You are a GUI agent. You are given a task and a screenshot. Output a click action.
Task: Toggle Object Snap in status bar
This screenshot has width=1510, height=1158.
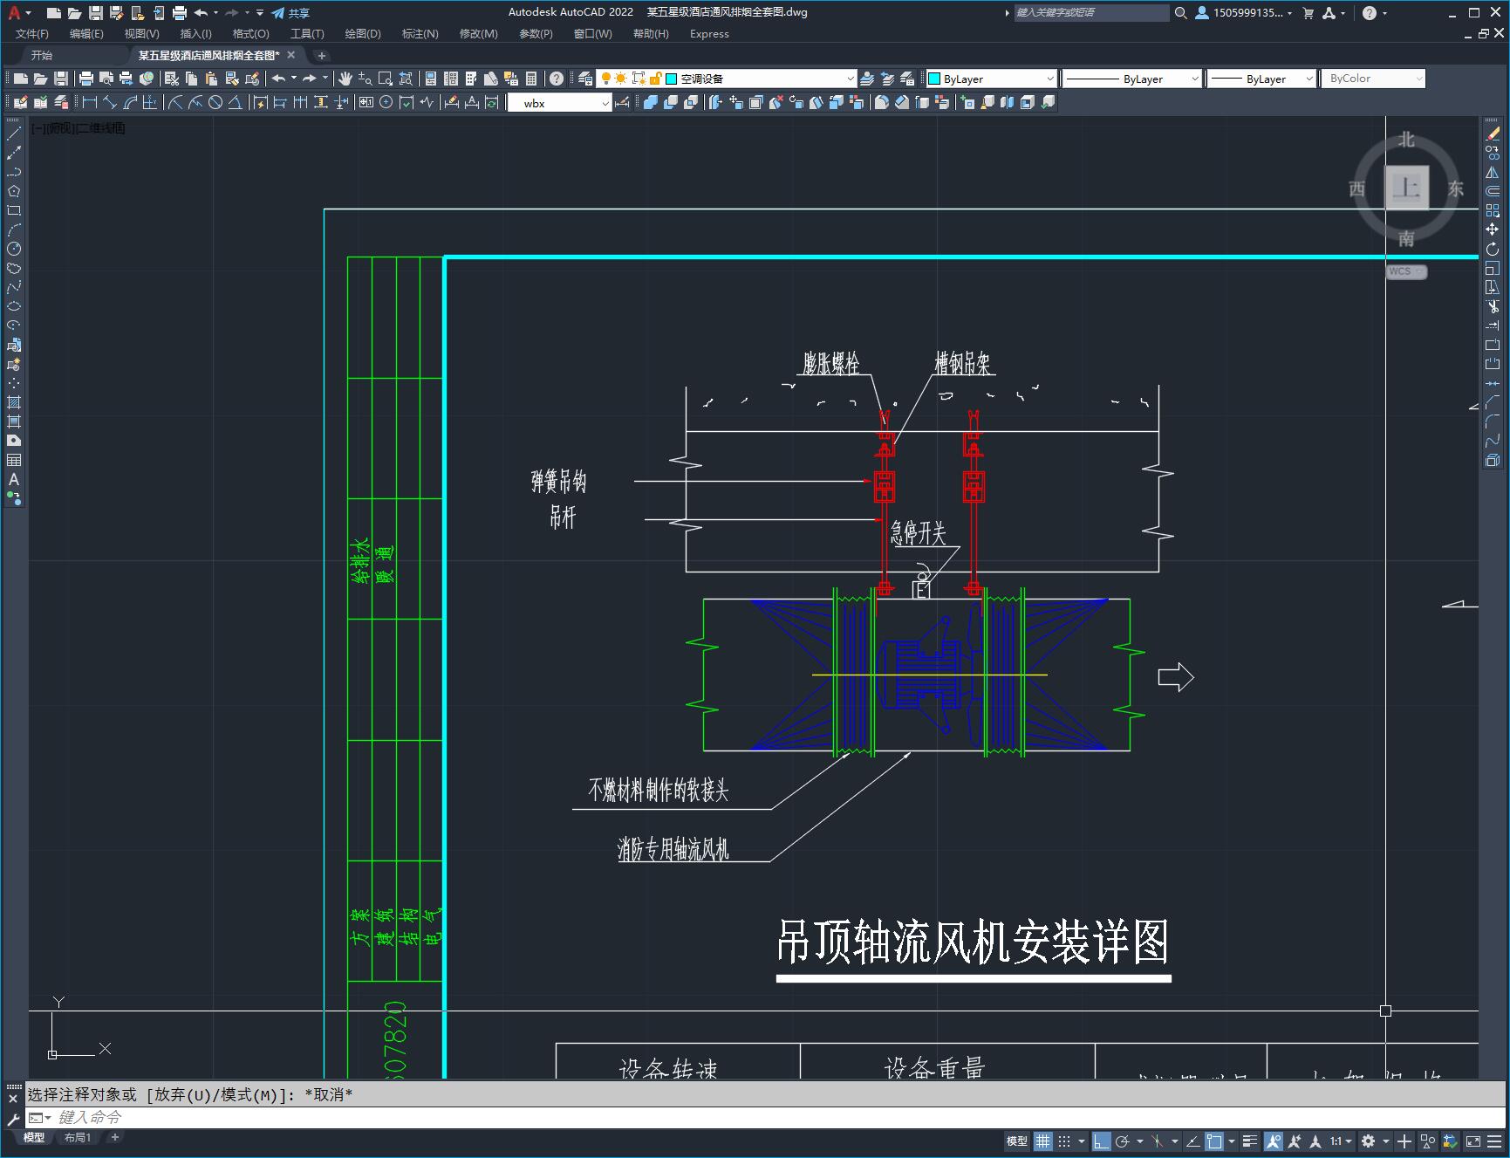[x=1213, y=1141]
